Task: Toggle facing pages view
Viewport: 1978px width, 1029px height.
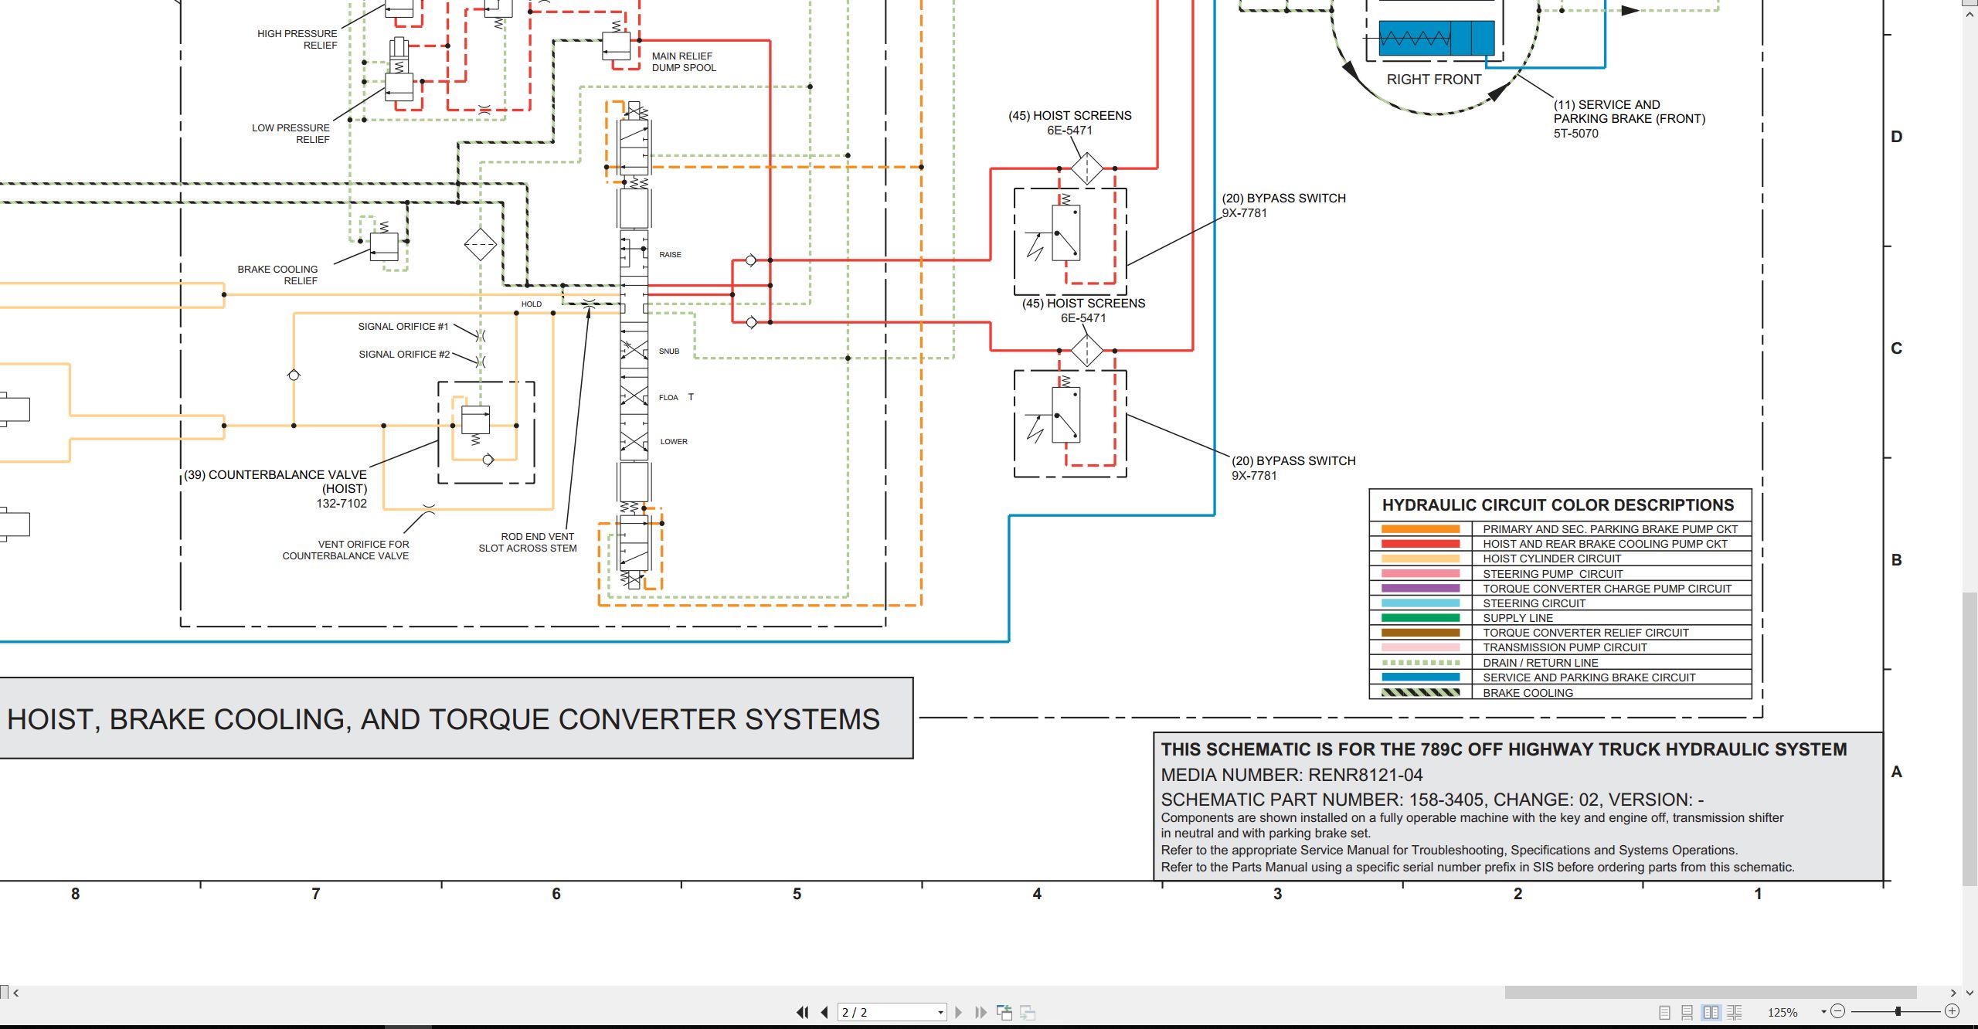Action: (x=1711, y=1012)
